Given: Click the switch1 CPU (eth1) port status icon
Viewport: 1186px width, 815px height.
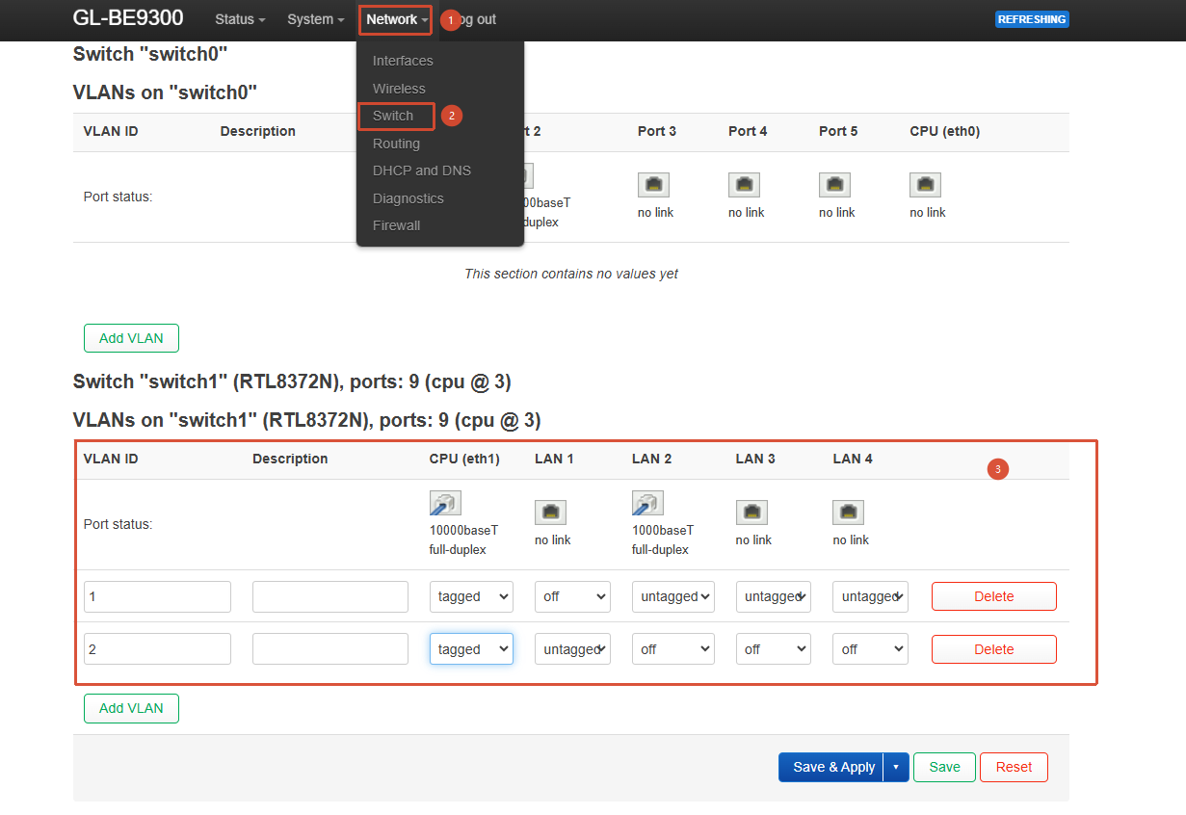Looking at the screenshot, I should pyautogui.click(x=445, y=503).
